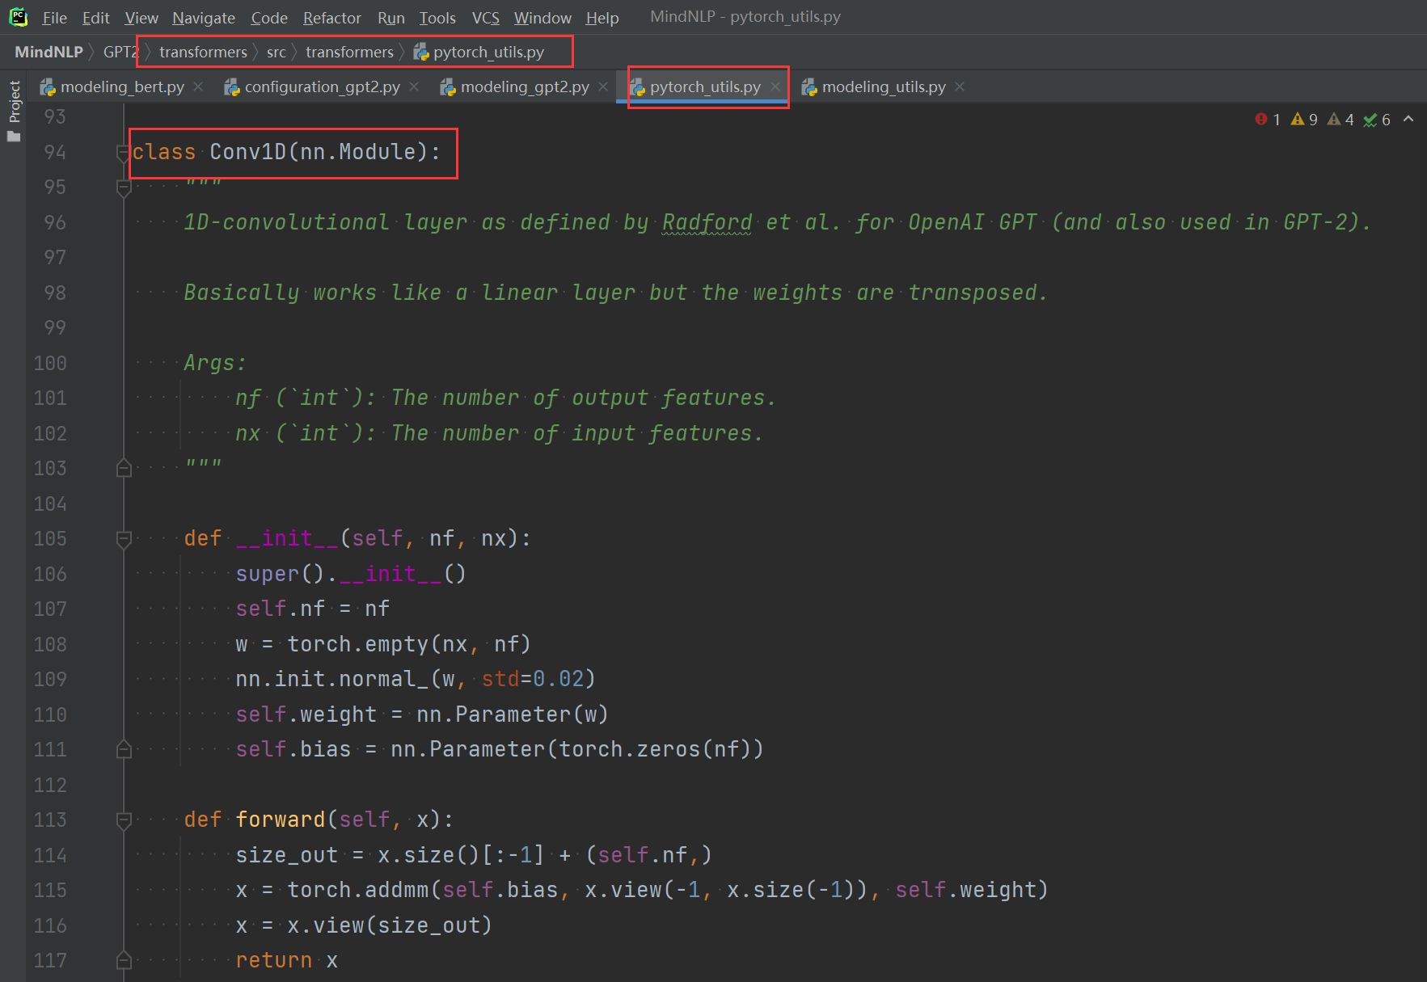Click the yellow warnings indicator showing 9
This screenshot has height=982, width=1427.
coord(1304,120)
